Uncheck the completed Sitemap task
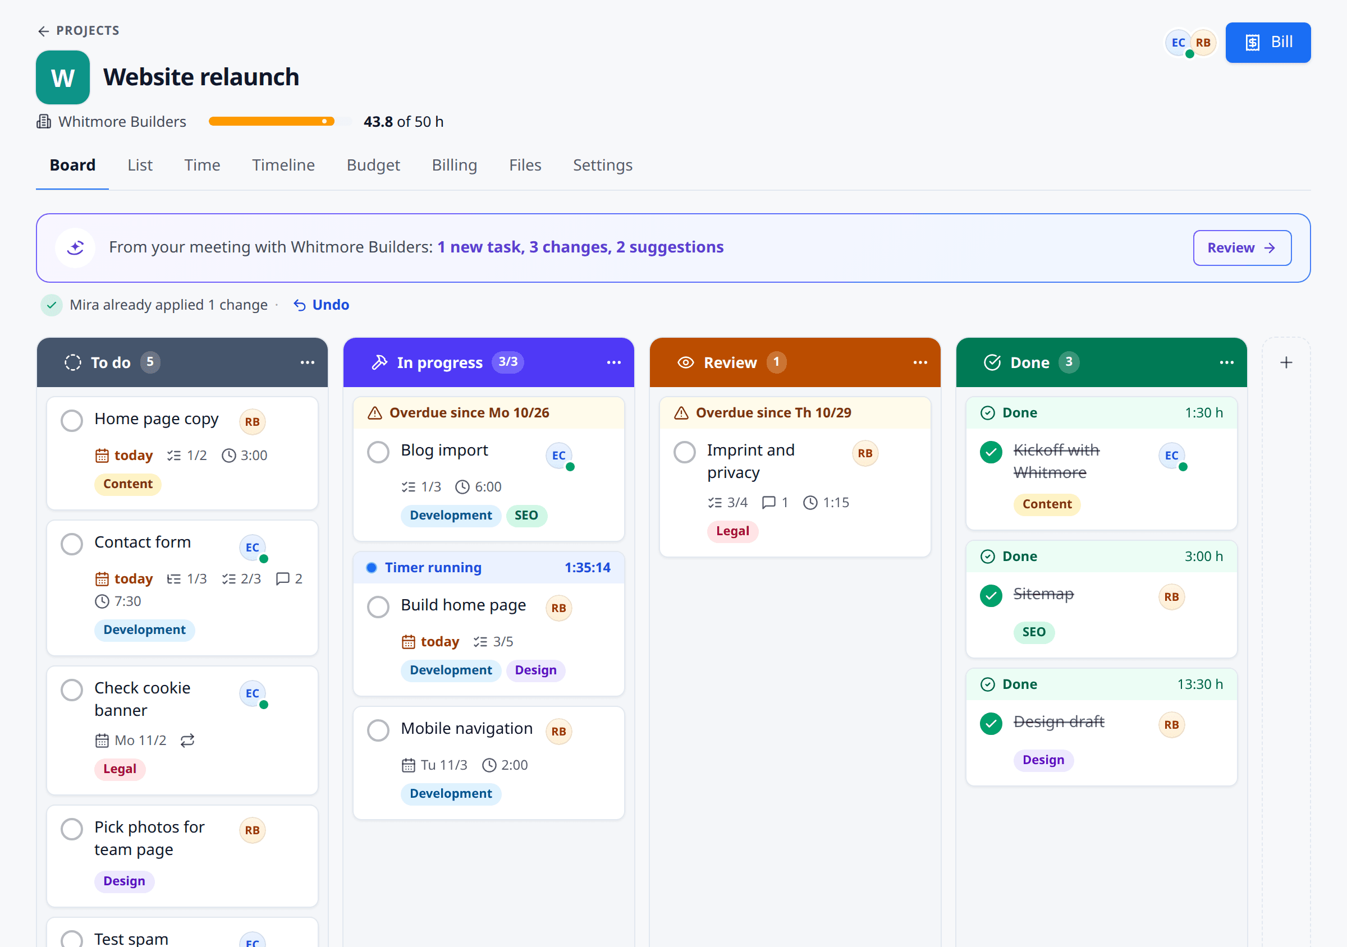This screenshot has width=1347, height=947. pyautogui.click(x=992, y=596)
